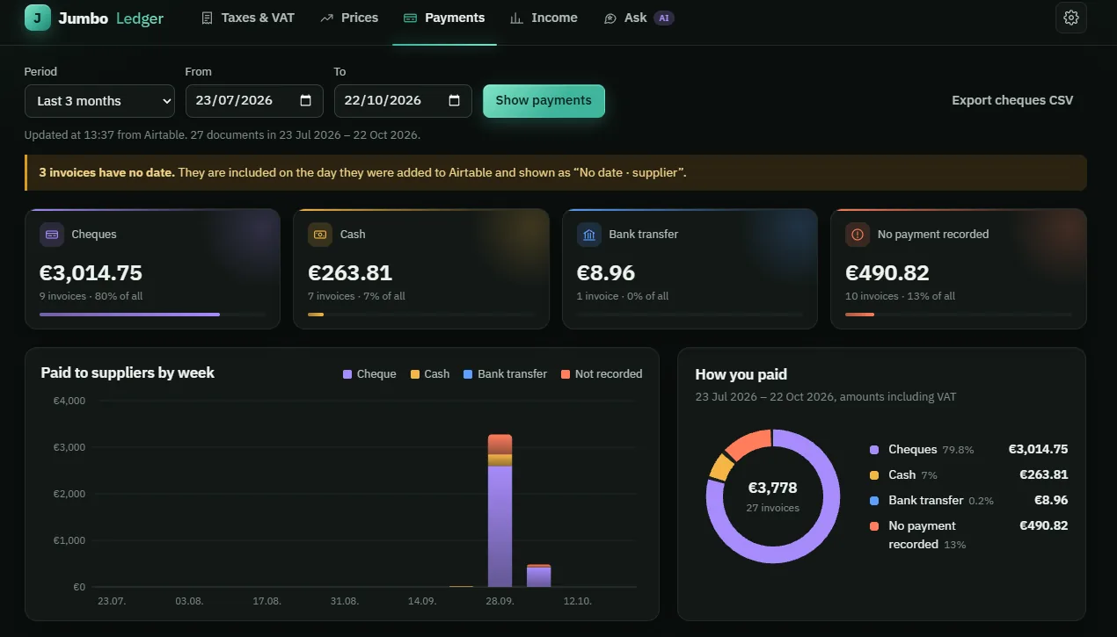Click the Bank transfer building icon
Screen dimensions: 1117x637
pos(589,235)
